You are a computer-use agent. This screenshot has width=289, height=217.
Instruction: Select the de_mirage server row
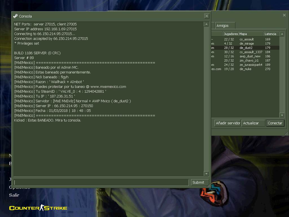[245, 44]
